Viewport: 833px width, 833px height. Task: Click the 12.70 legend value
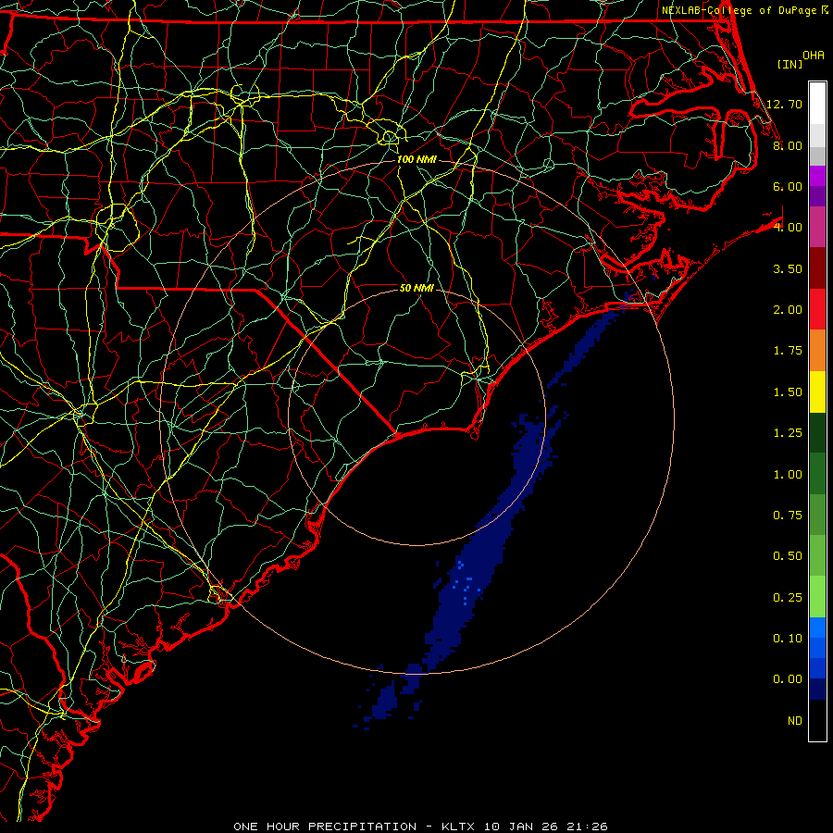[x=784, y=104]
